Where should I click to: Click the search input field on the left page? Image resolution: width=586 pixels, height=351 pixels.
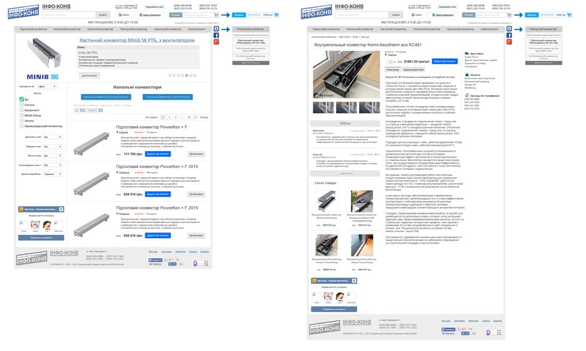(x=69, y=15)
